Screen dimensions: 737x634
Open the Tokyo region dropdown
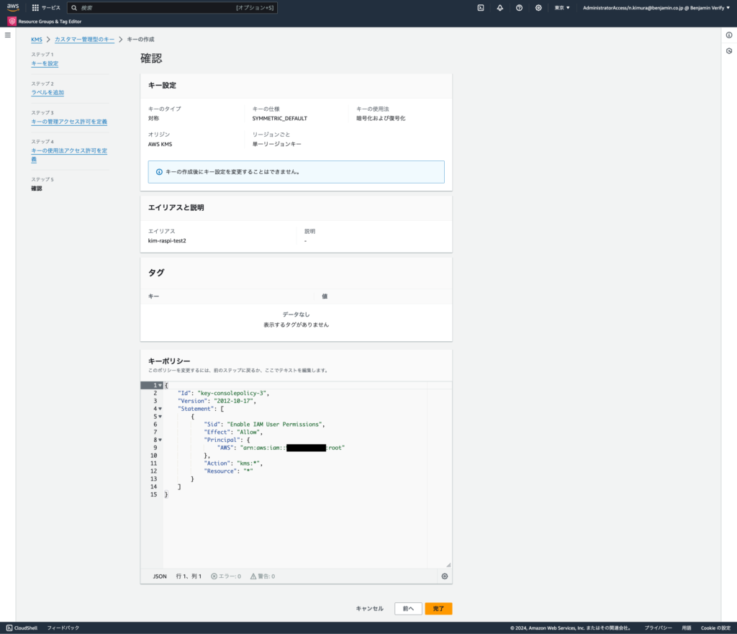(x=561, y=7)
